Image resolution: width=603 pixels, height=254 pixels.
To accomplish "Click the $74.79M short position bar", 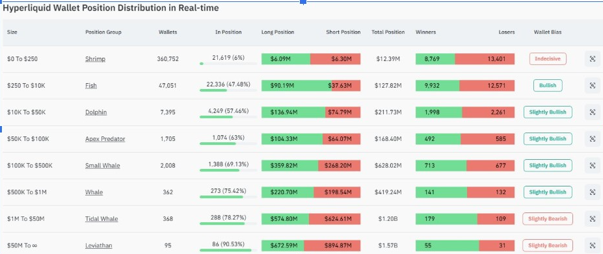I will [x=343, y=112].
